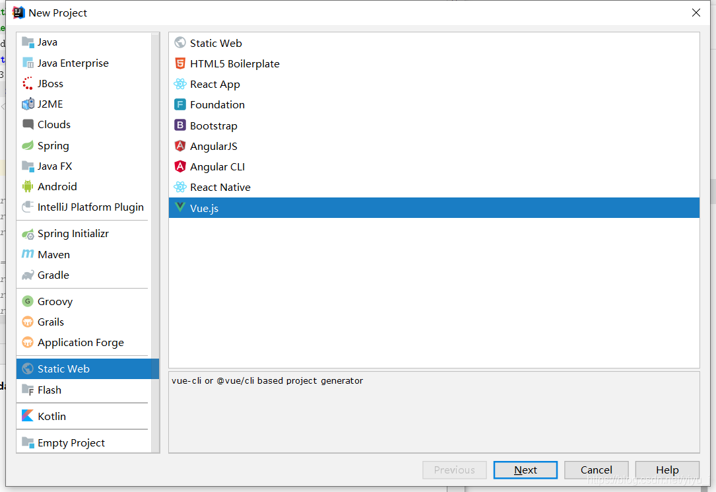Image resolution: width=716 pixels, height=492 pixels.
Task: Choose the Maven label
Action: click(54, 254)
